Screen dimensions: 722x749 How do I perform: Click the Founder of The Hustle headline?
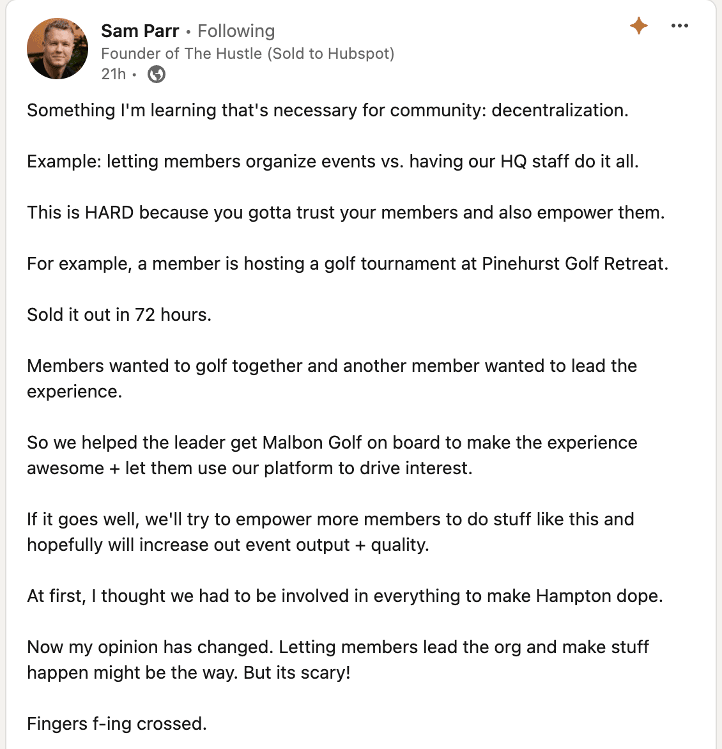point(248,54)
